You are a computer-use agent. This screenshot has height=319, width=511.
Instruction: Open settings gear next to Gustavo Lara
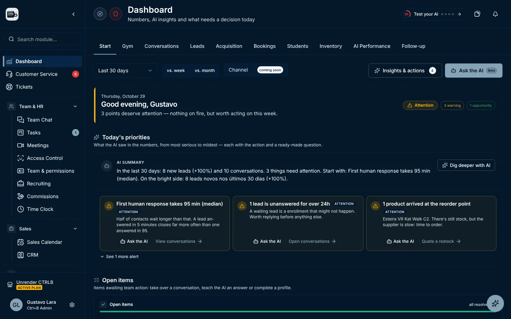coord(72,305)
